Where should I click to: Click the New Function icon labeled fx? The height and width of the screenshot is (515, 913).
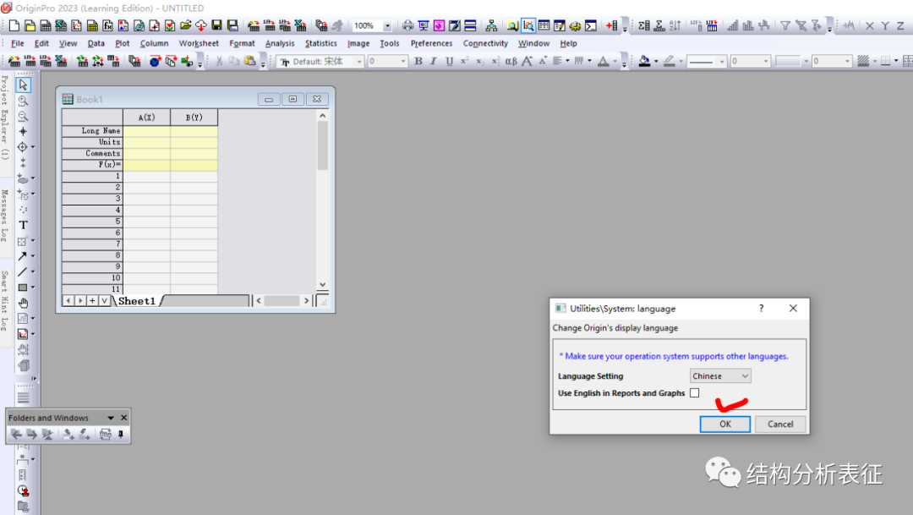tap(107, 25)
